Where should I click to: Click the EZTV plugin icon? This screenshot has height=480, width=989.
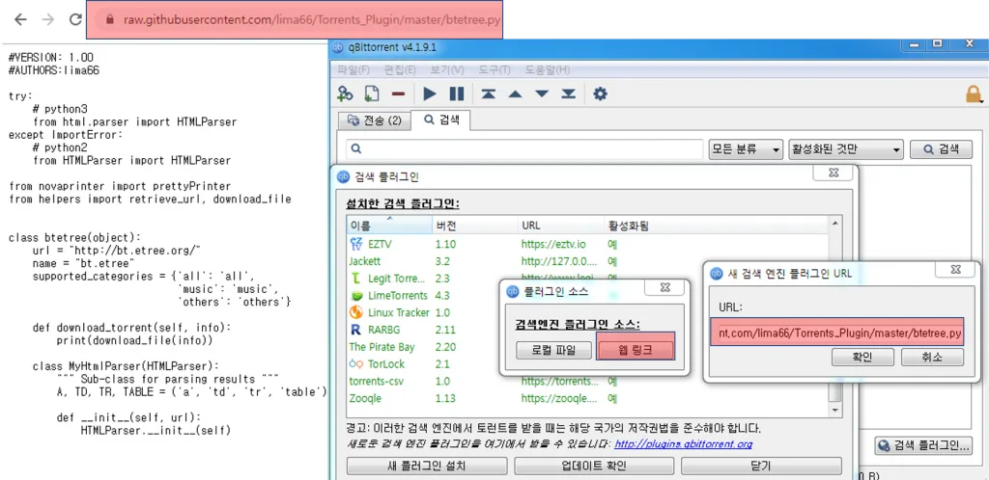pyautogui.click(x=356, y=244)
